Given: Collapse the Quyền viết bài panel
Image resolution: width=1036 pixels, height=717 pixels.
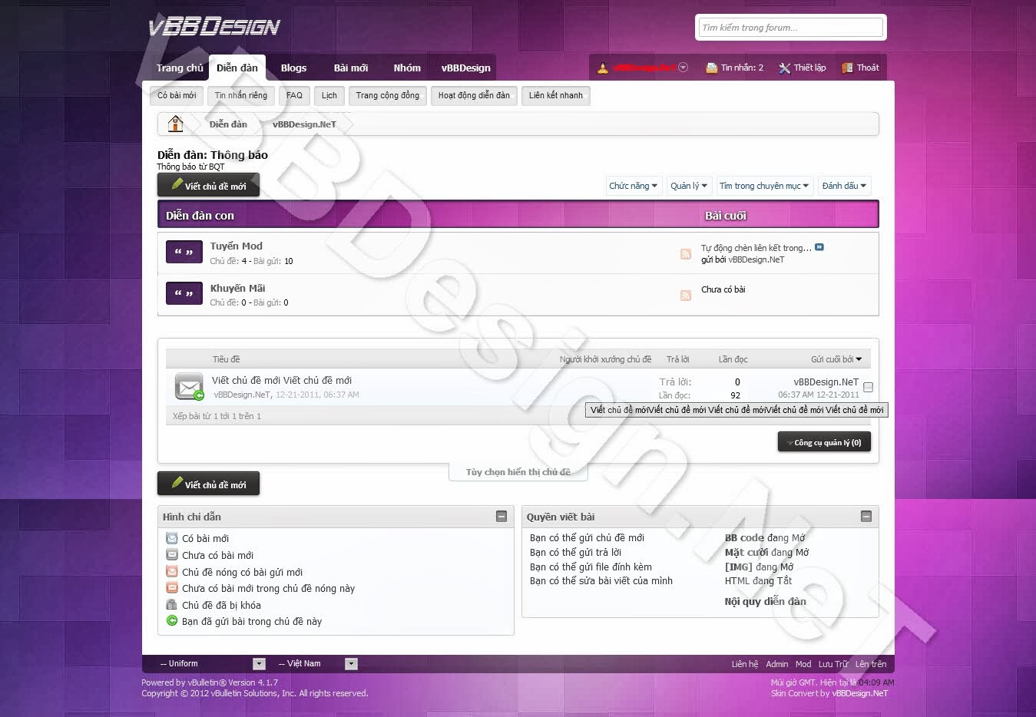Looking at the screenshot, I should pyautogui.click(x=866, y=517).
